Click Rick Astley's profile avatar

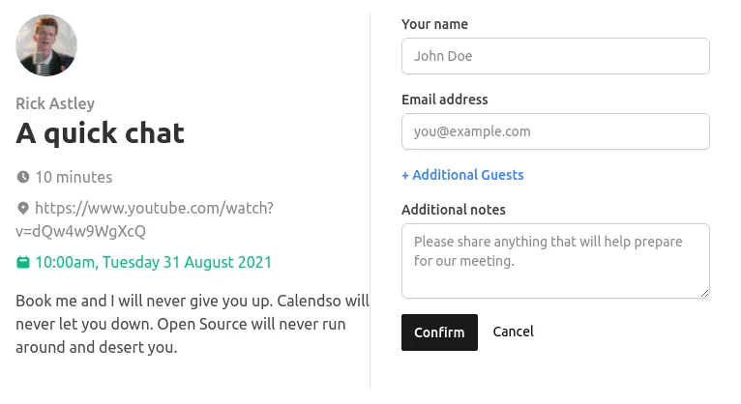(x=46, y=45)
